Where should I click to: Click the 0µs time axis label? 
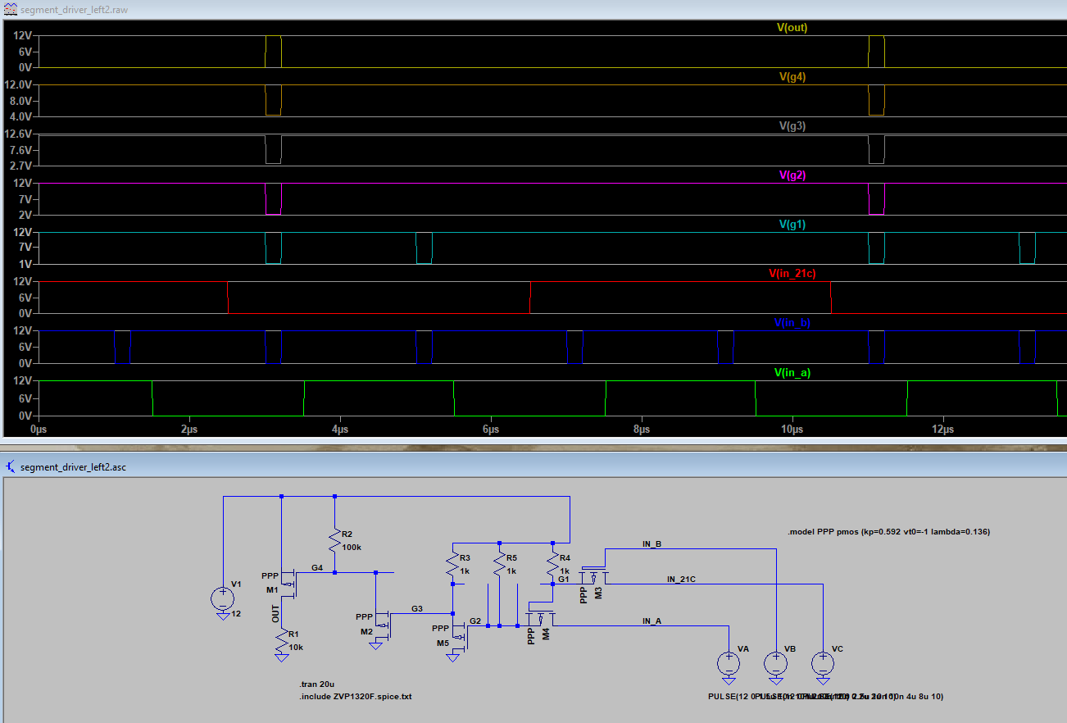(x=39, y=429)
